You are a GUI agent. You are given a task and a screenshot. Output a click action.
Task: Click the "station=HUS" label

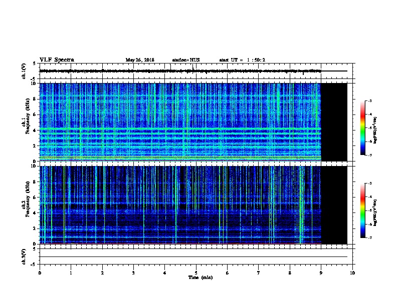[186, 60]
